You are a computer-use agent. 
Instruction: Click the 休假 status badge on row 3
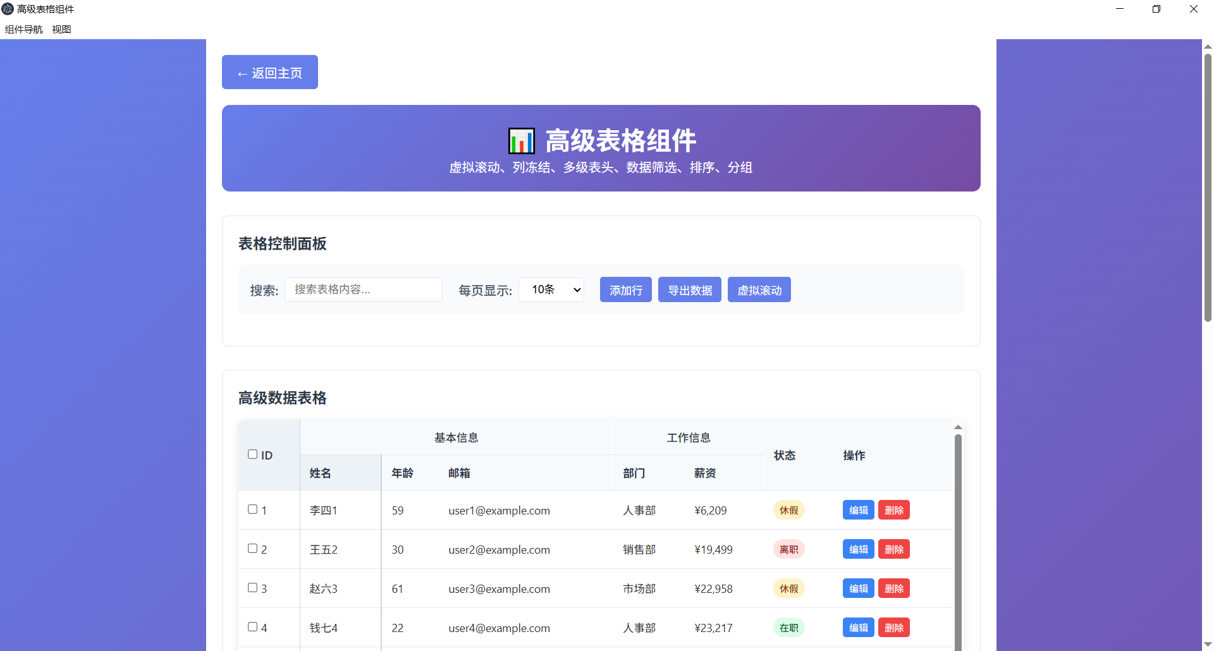click(x=788, y=588)
